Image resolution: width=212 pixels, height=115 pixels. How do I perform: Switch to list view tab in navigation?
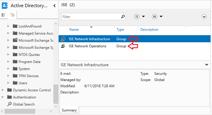pyautogui.click(x=3, y=15)
